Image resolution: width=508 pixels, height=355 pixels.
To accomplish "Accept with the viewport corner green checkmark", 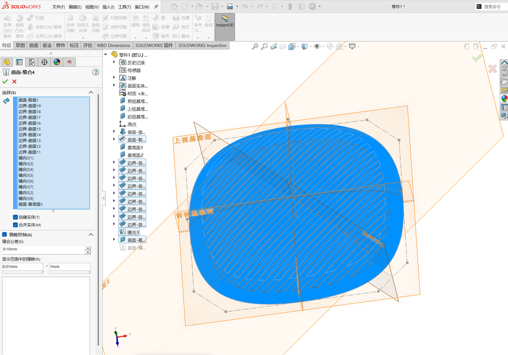I will click(x=477, y=58).
